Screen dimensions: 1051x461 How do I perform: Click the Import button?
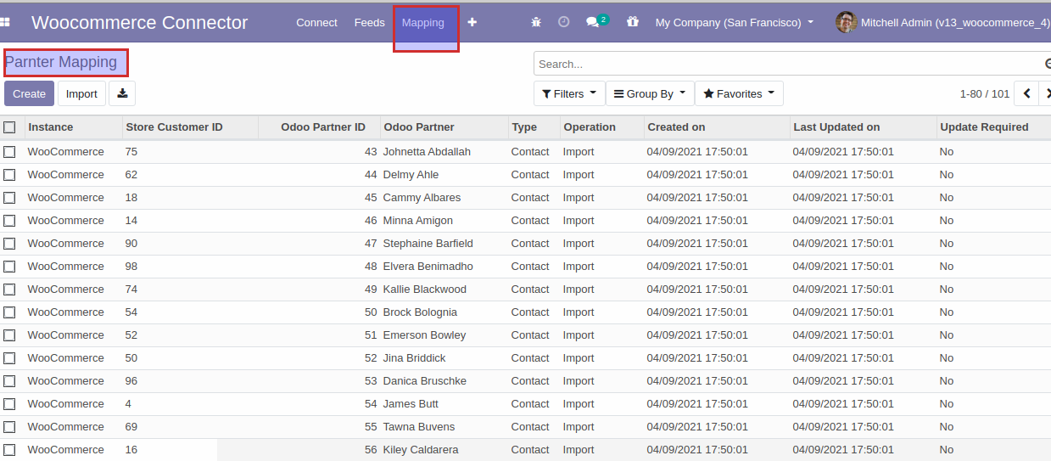pos(81,93)
